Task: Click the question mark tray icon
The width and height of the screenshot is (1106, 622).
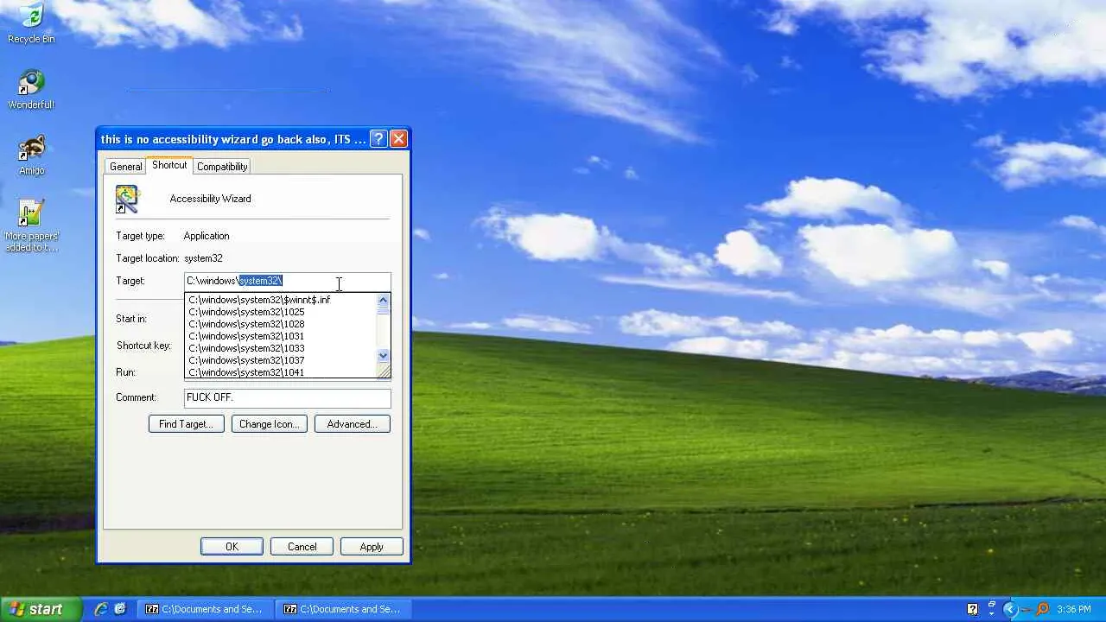Action: click(x=972, y=609)
